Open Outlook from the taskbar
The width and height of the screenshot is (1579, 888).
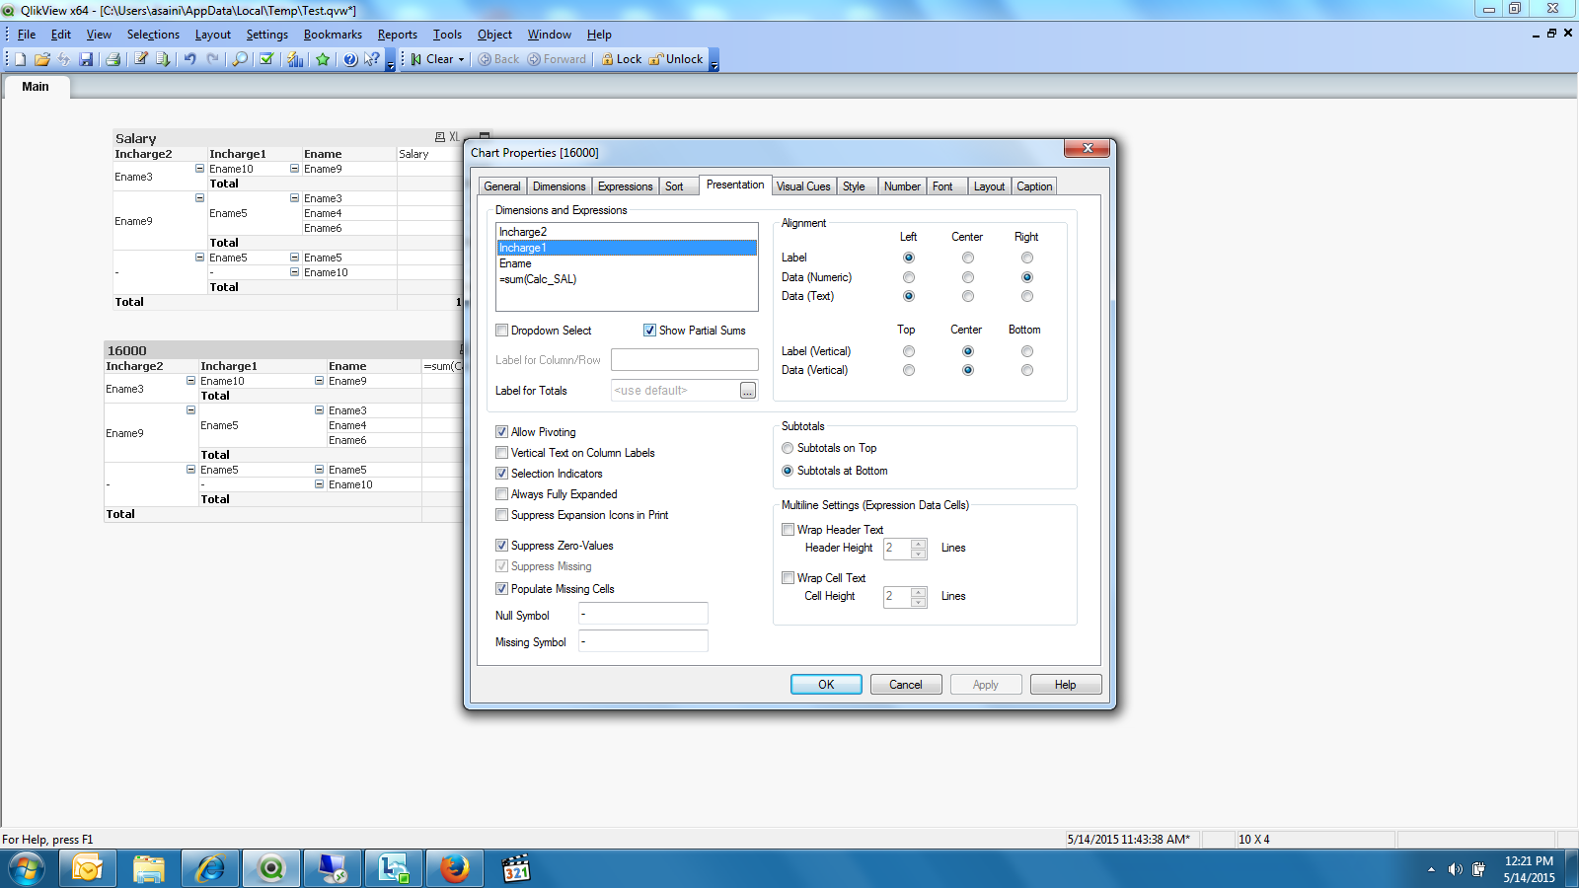[x=87, y=868]
